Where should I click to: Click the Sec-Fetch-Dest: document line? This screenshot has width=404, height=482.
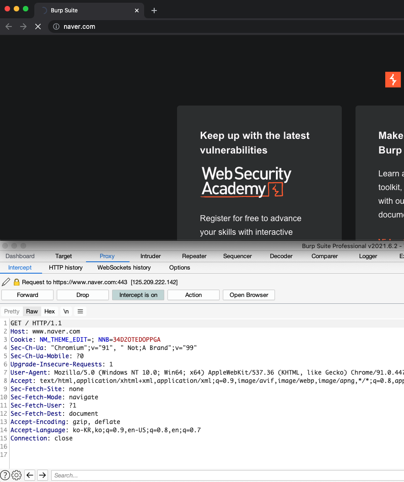click(x=54, y=414)
